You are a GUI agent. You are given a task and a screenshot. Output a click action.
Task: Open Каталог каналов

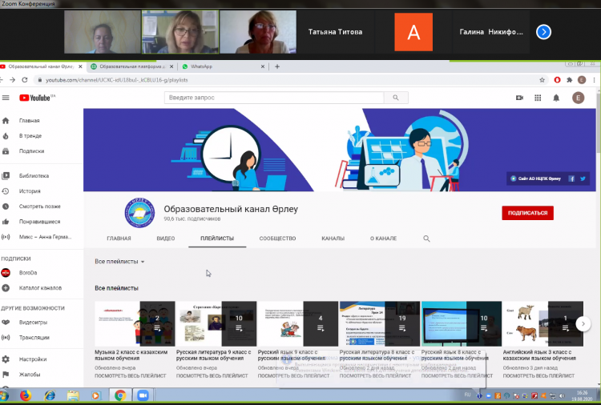(42, 288)
